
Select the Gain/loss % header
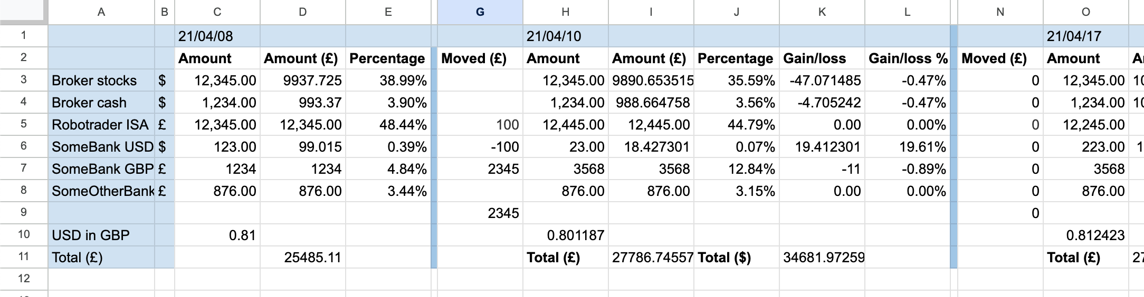pos(908,58)
